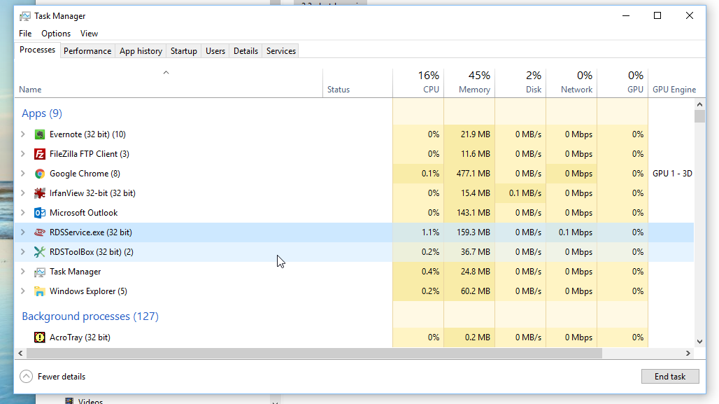Open the Startup tab
719x404 pixels.
[x=184, y=51]
